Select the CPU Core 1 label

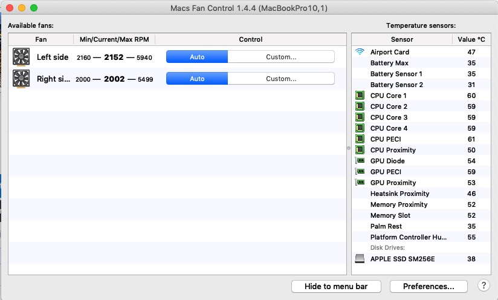(388, 96)
